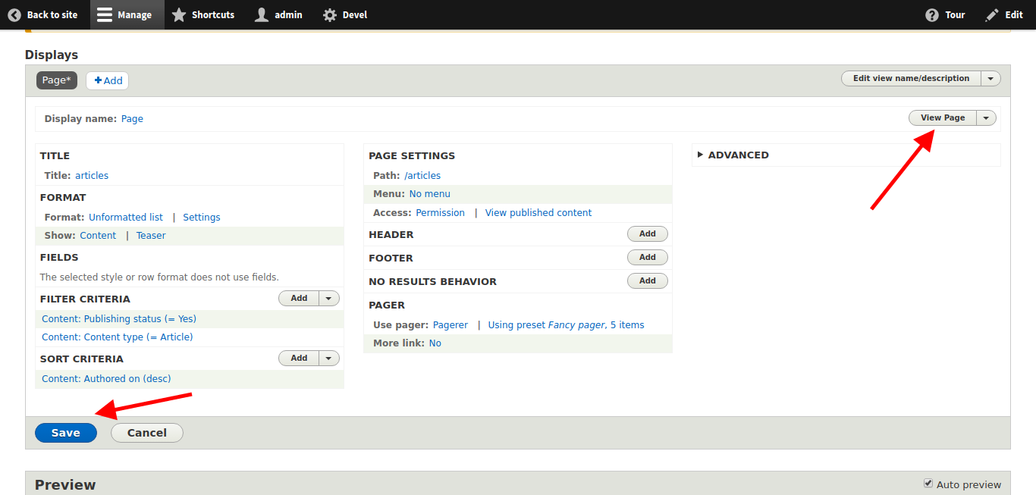This screenshot has height=495, width=1036.
Task: Toggle the Auto preview checkbox
Action: click(x=928, y=484)
